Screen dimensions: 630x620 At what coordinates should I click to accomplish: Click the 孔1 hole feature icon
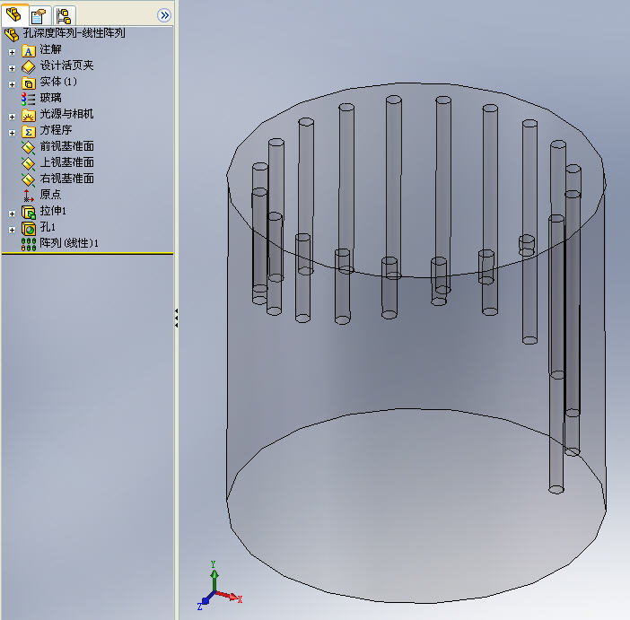tap(28, 228)
